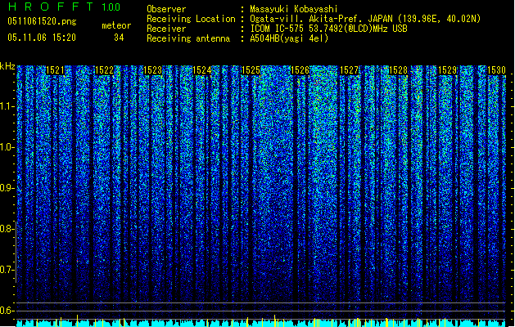
Task: Click the date 05.11.06 15:20
Action: pyautogui.click(x=42, y=38)
